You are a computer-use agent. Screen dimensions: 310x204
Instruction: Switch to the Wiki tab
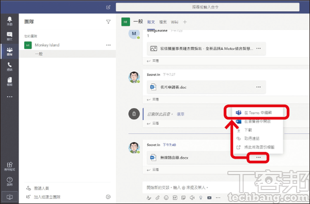[x=175, y=22]
